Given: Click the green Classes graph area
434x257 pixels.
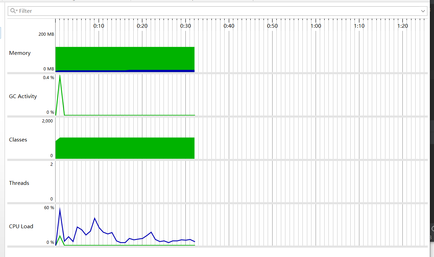Looking at the screenshot, I should point(125,148).
